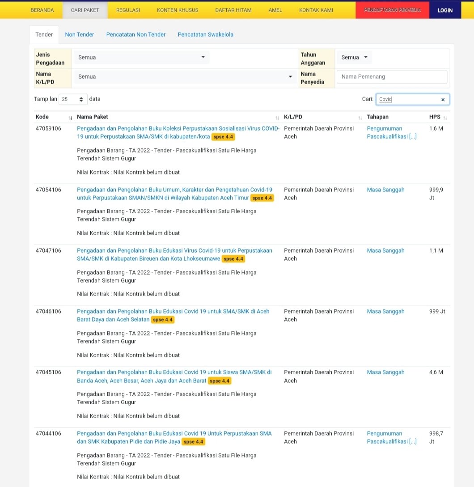474x487 pixels.
Task: Change the Tampilkan 25 rows stepper
Action: point(81,99)
